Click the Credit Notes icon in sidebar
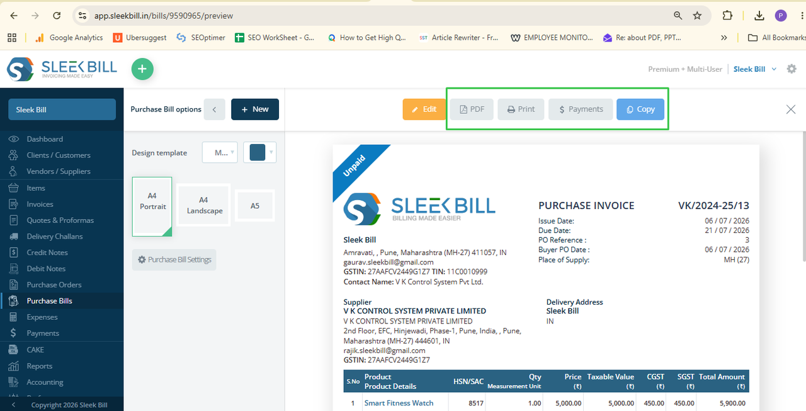Image resolution: width=806 pixels, height=411 pixels. pyautogui.click(x=13, y=252)
